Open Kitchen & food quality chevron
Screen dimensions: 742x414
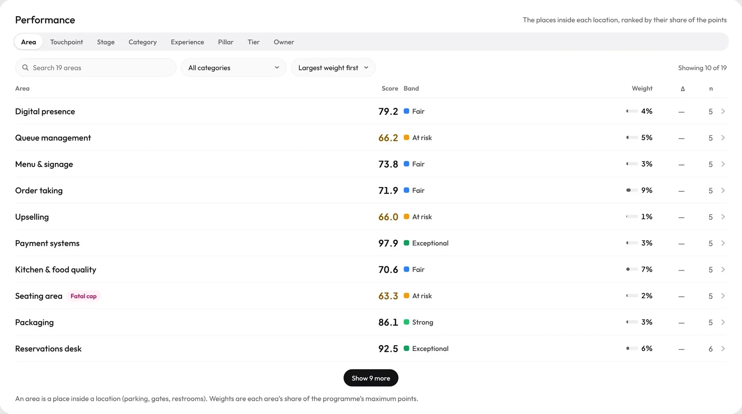(723, 270)
